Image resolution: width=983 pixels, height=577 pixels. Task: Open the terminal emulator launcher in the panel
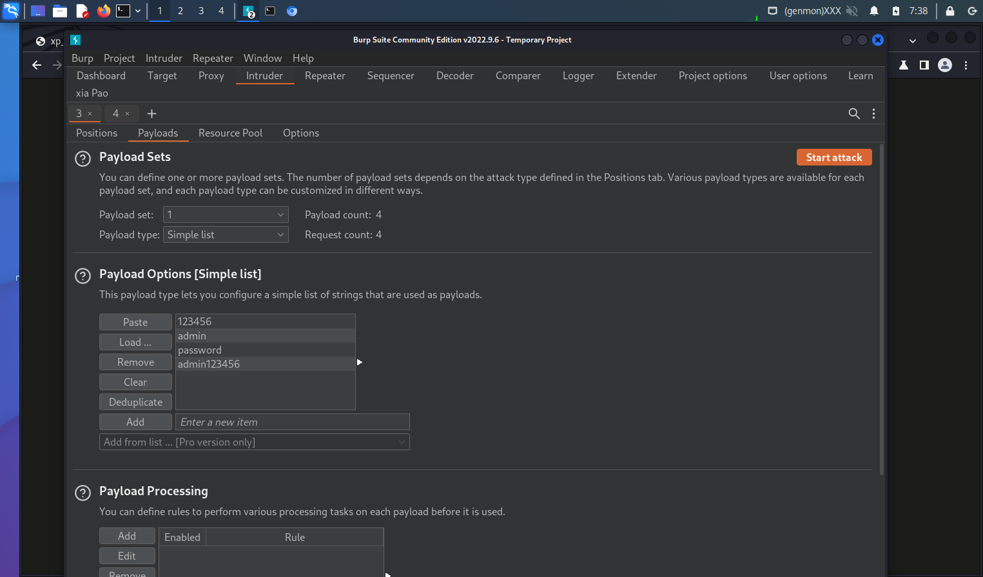(x=123, y=11)
